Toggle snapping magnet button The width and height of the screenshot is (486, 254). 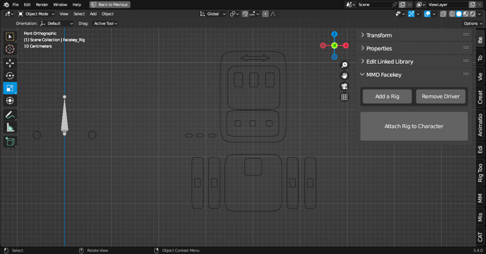click(x=245, y=14)
